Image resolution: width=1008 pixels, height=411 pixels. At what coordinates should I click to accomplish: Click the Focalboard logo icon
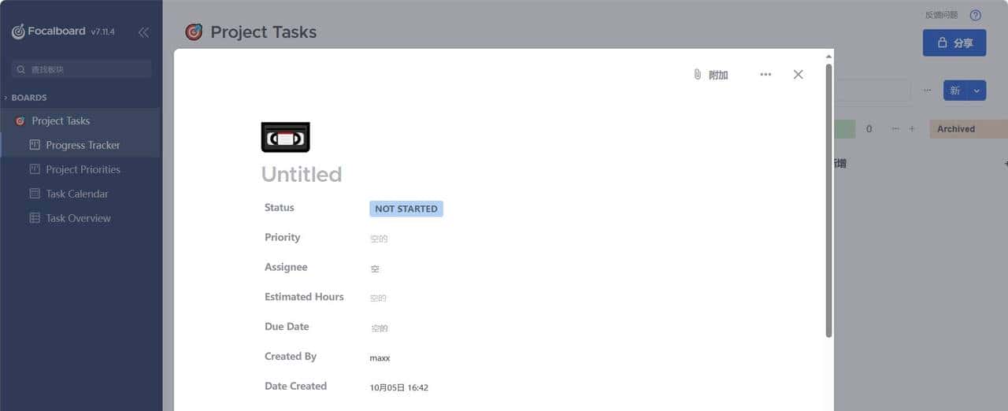[18, 32]
